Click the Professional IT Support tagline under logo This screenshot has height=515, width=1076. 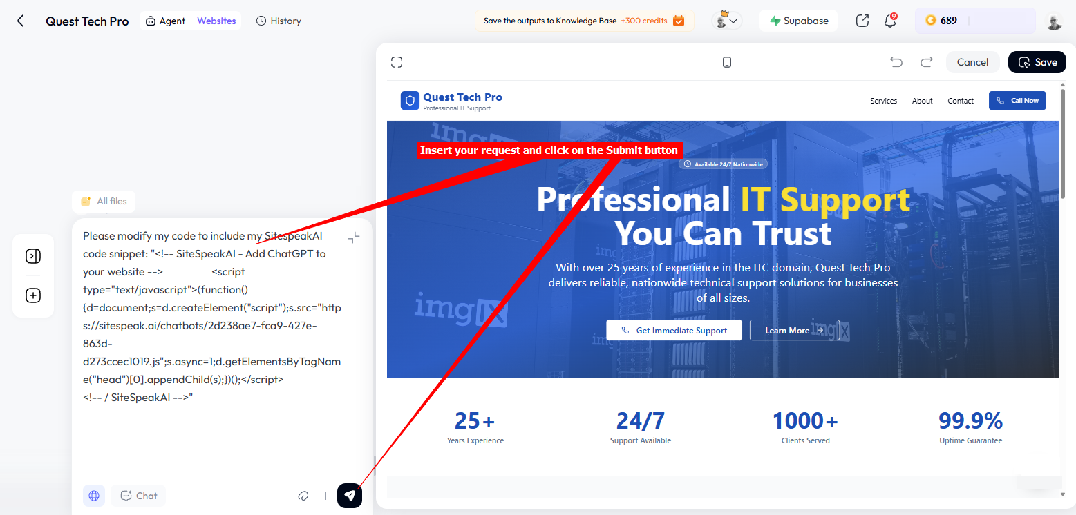[x=457, y=108]
